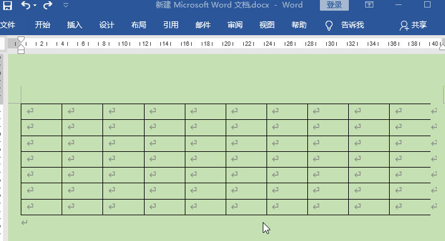
Task: Open the undo history dropdown arrow
Action: point(35,6)
